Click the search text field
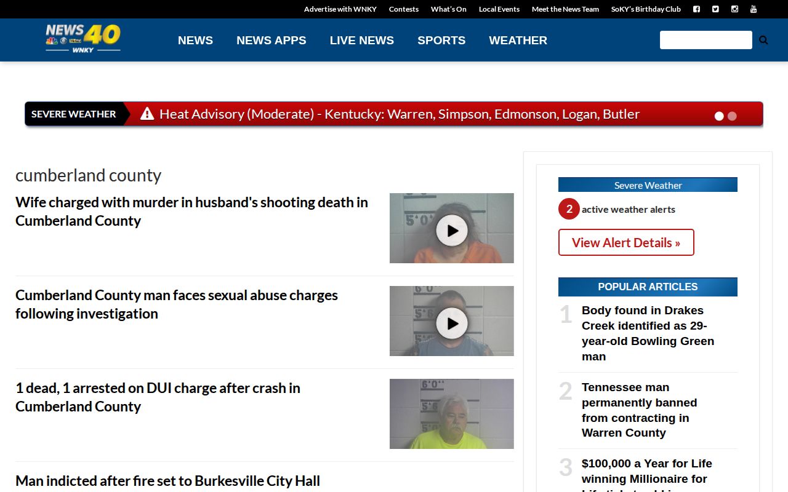Viewport: 788px width, 492px height. [x=706, y=40]
